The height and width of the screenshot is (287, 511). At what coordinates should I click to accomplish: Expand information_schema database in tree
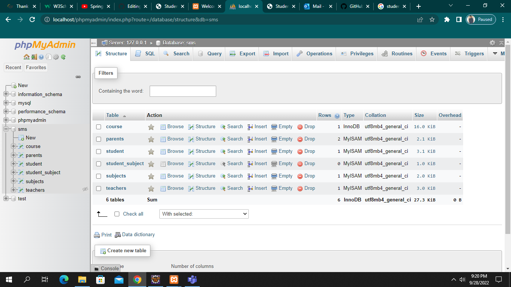coord(6,94)
